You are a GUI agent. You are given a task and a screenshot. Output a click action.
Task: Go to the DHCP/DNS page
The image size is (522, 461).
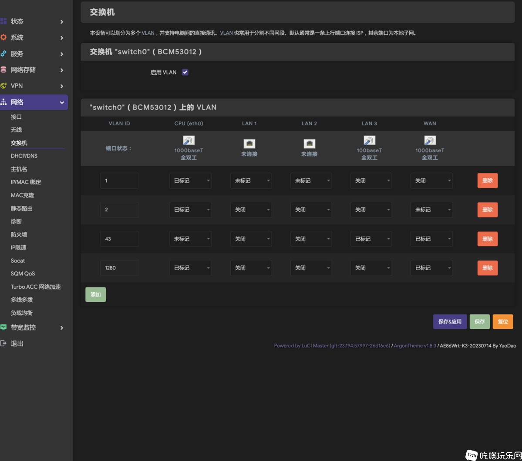tap(24, 156)
